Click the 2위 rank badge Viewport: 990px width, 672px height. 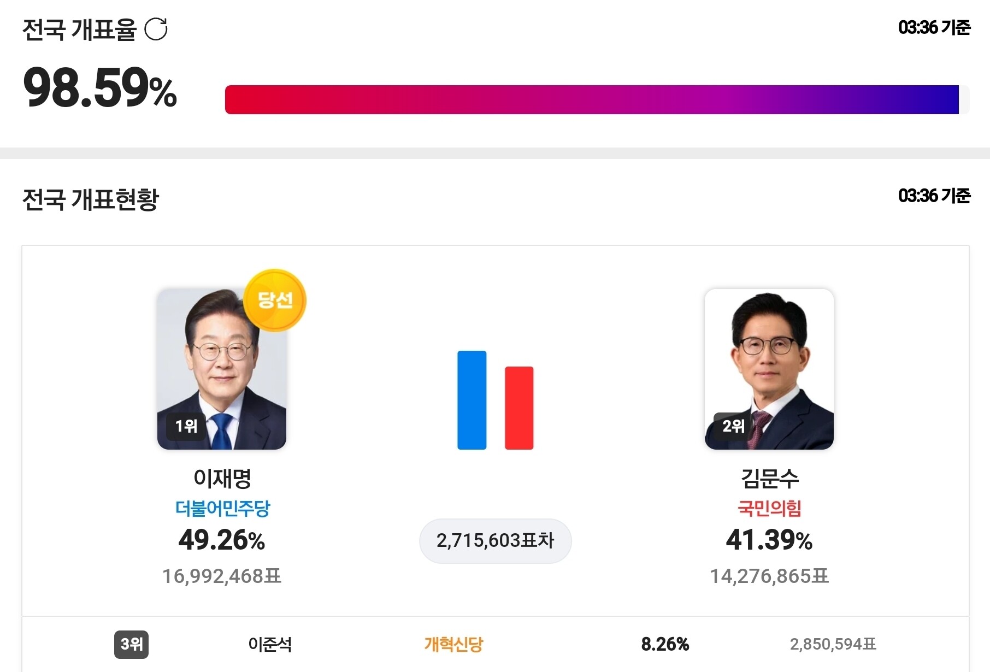tap(733, 426)
